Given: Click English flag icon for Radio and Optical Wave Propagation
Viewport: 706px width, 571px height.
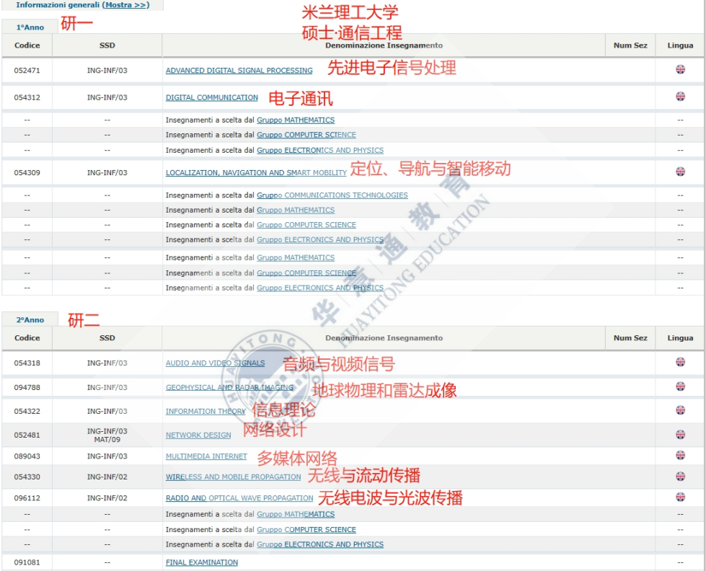Looking at the screenshot, I should click(680, 497).
